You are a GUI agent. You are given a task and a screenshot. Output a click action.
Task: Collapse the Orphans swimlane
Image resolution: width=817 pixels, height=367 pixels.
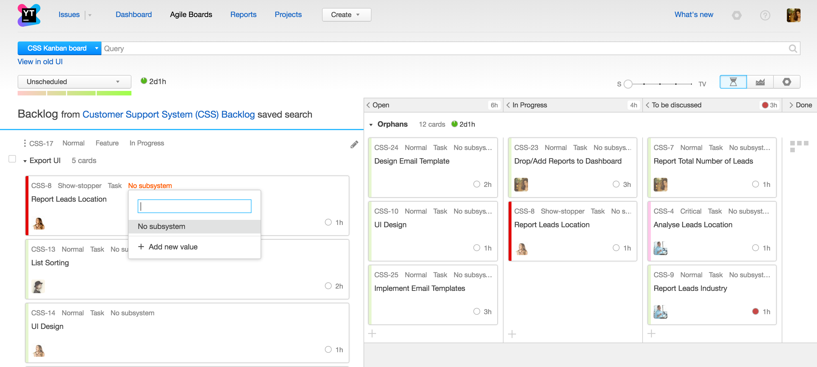pyautogui.click(x=371, y=125)
